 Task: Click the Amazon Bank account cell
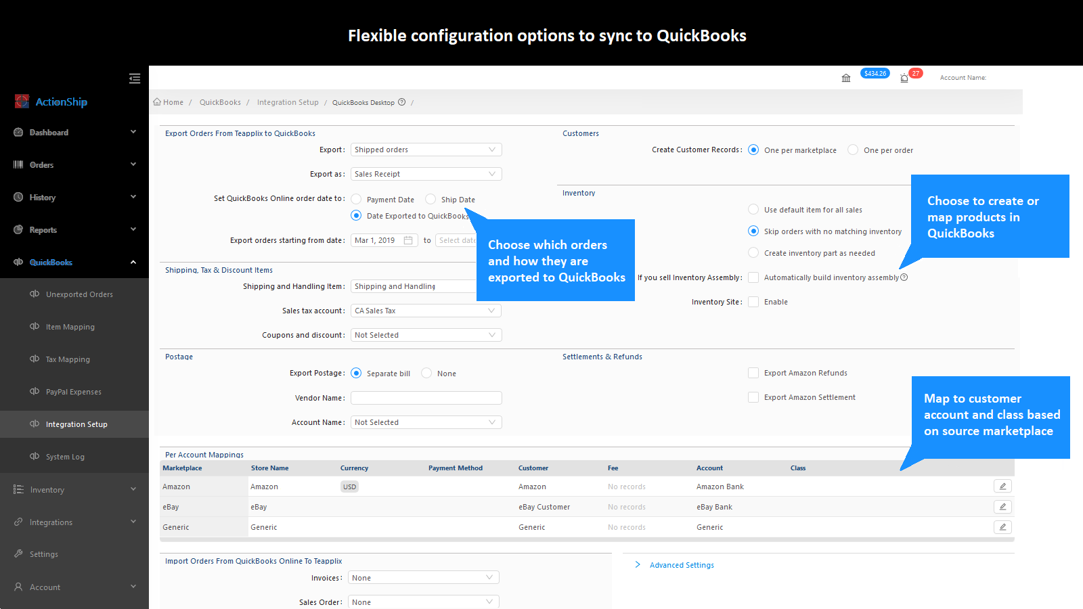[x=720, y=487]
